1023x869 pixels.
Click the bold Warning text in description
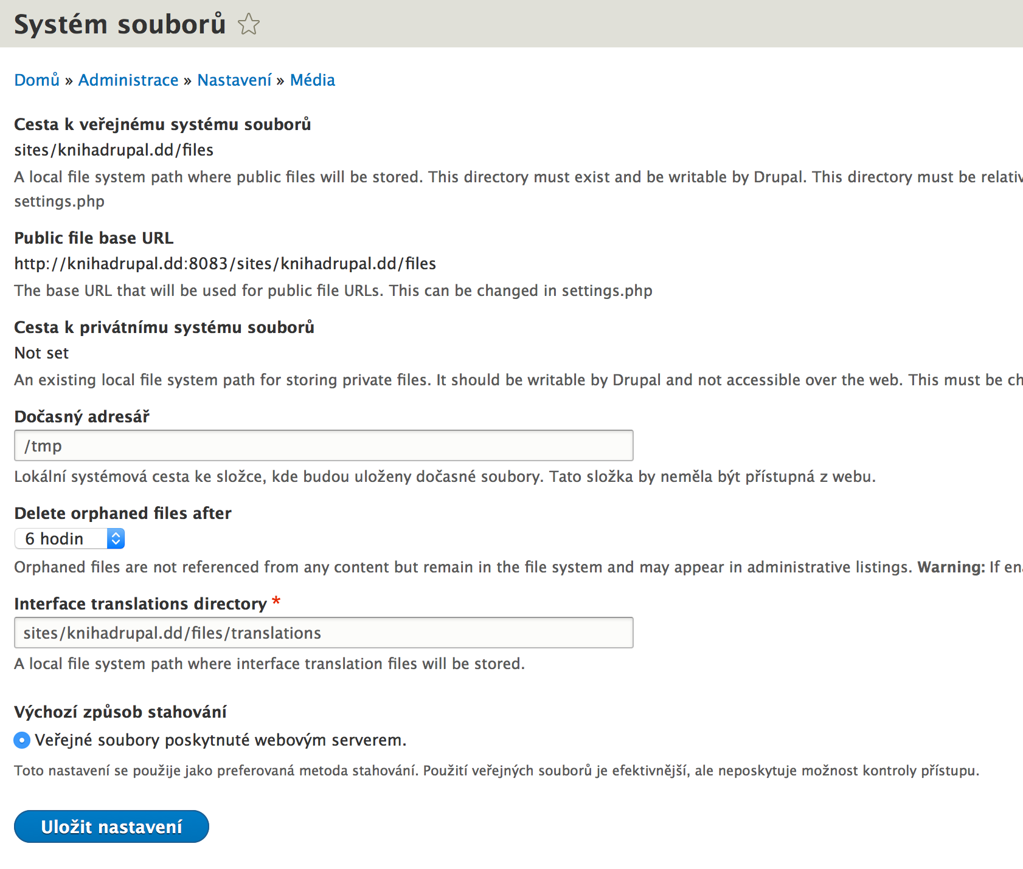pyautogui.click(x=951, y=567)
